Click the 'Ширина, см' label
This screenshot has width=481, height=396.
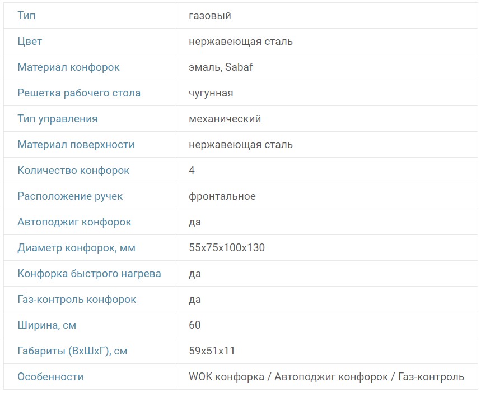pos(46,325)
